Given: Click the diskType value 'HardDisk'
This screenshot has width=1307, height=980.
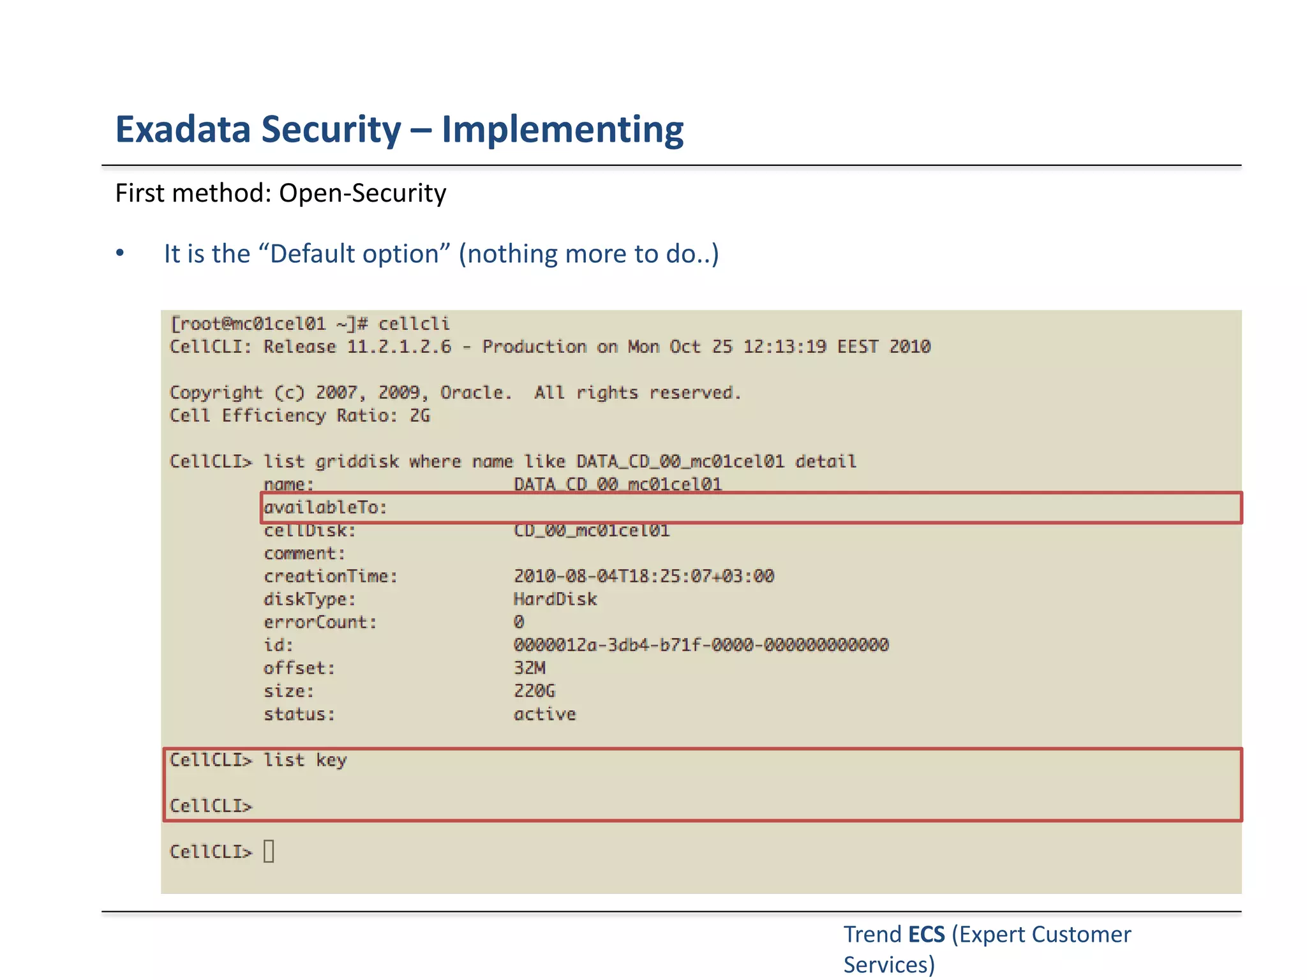Looking at the screenshot, I should 555,599.
